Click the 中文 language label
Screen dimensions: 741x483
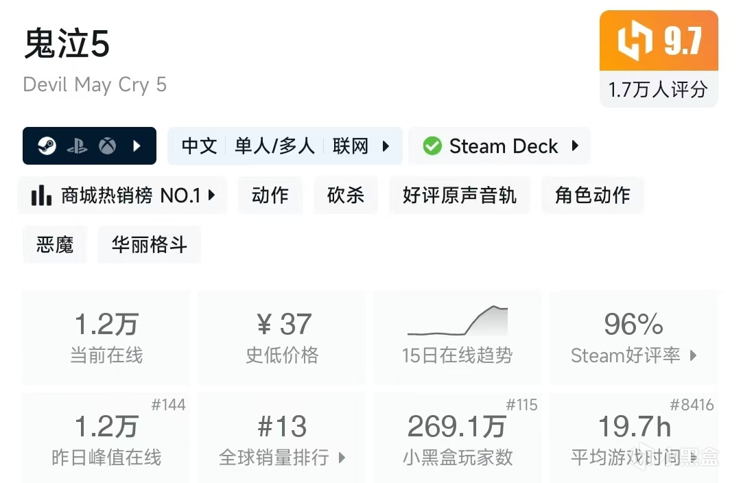(x=199, y=146)
